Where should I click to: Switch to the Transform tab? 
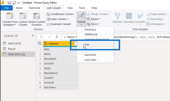34,8
